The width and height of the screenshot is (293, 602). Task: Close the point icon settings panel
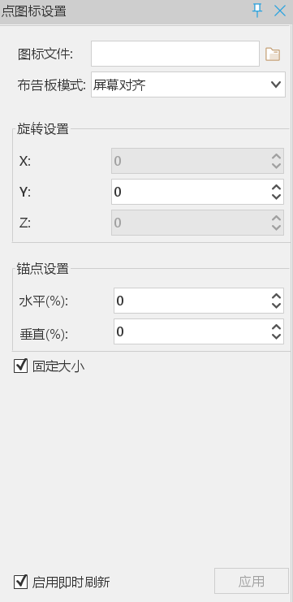click(280, 11)
